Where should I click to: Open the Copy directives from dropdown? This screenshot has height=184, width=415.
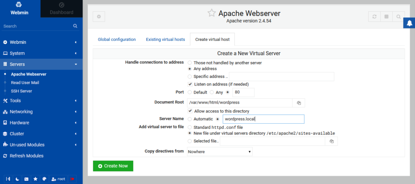click(220, 152)
